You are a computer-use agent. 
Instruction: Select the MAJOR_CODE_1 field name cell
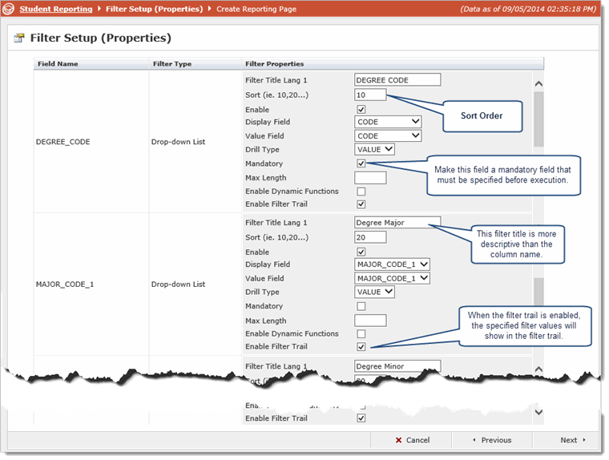pos(91,284)
